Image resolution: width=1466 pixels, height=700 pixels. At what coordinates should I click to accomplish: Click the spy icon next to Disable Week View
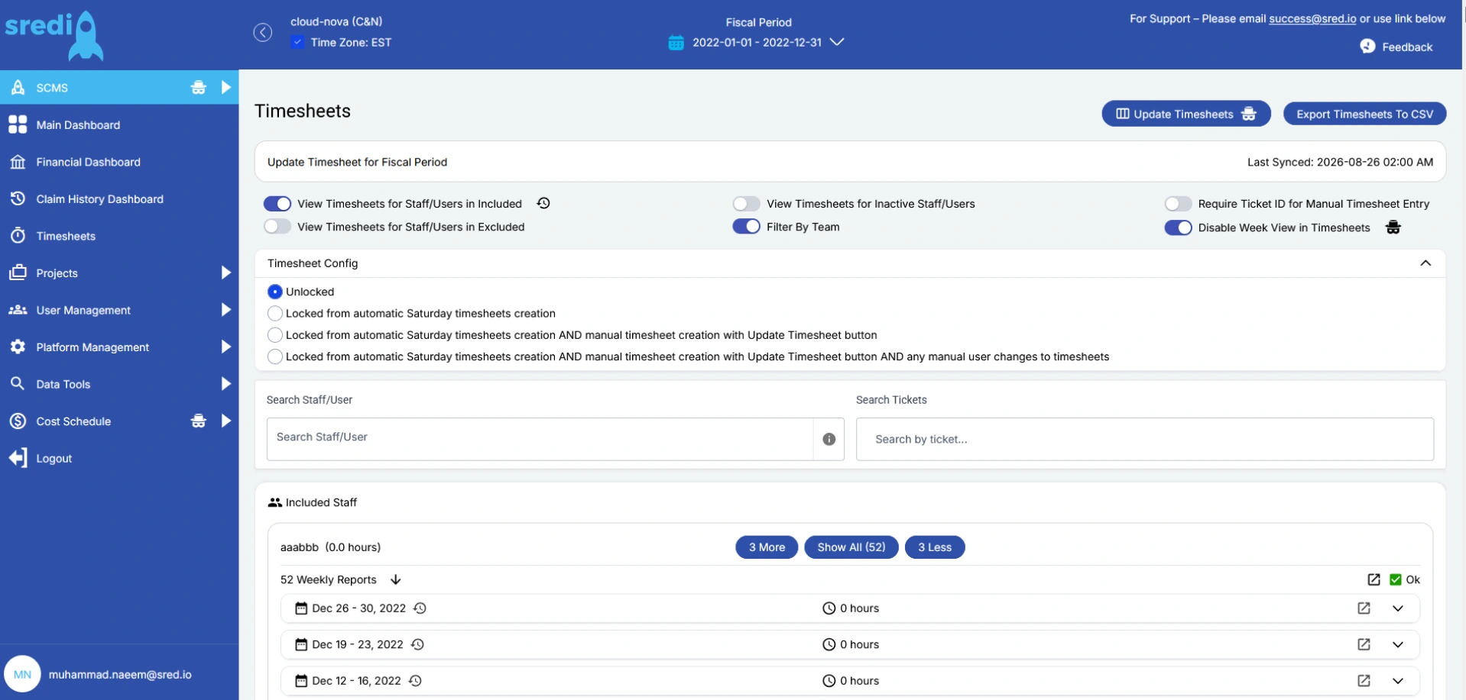1393,227
